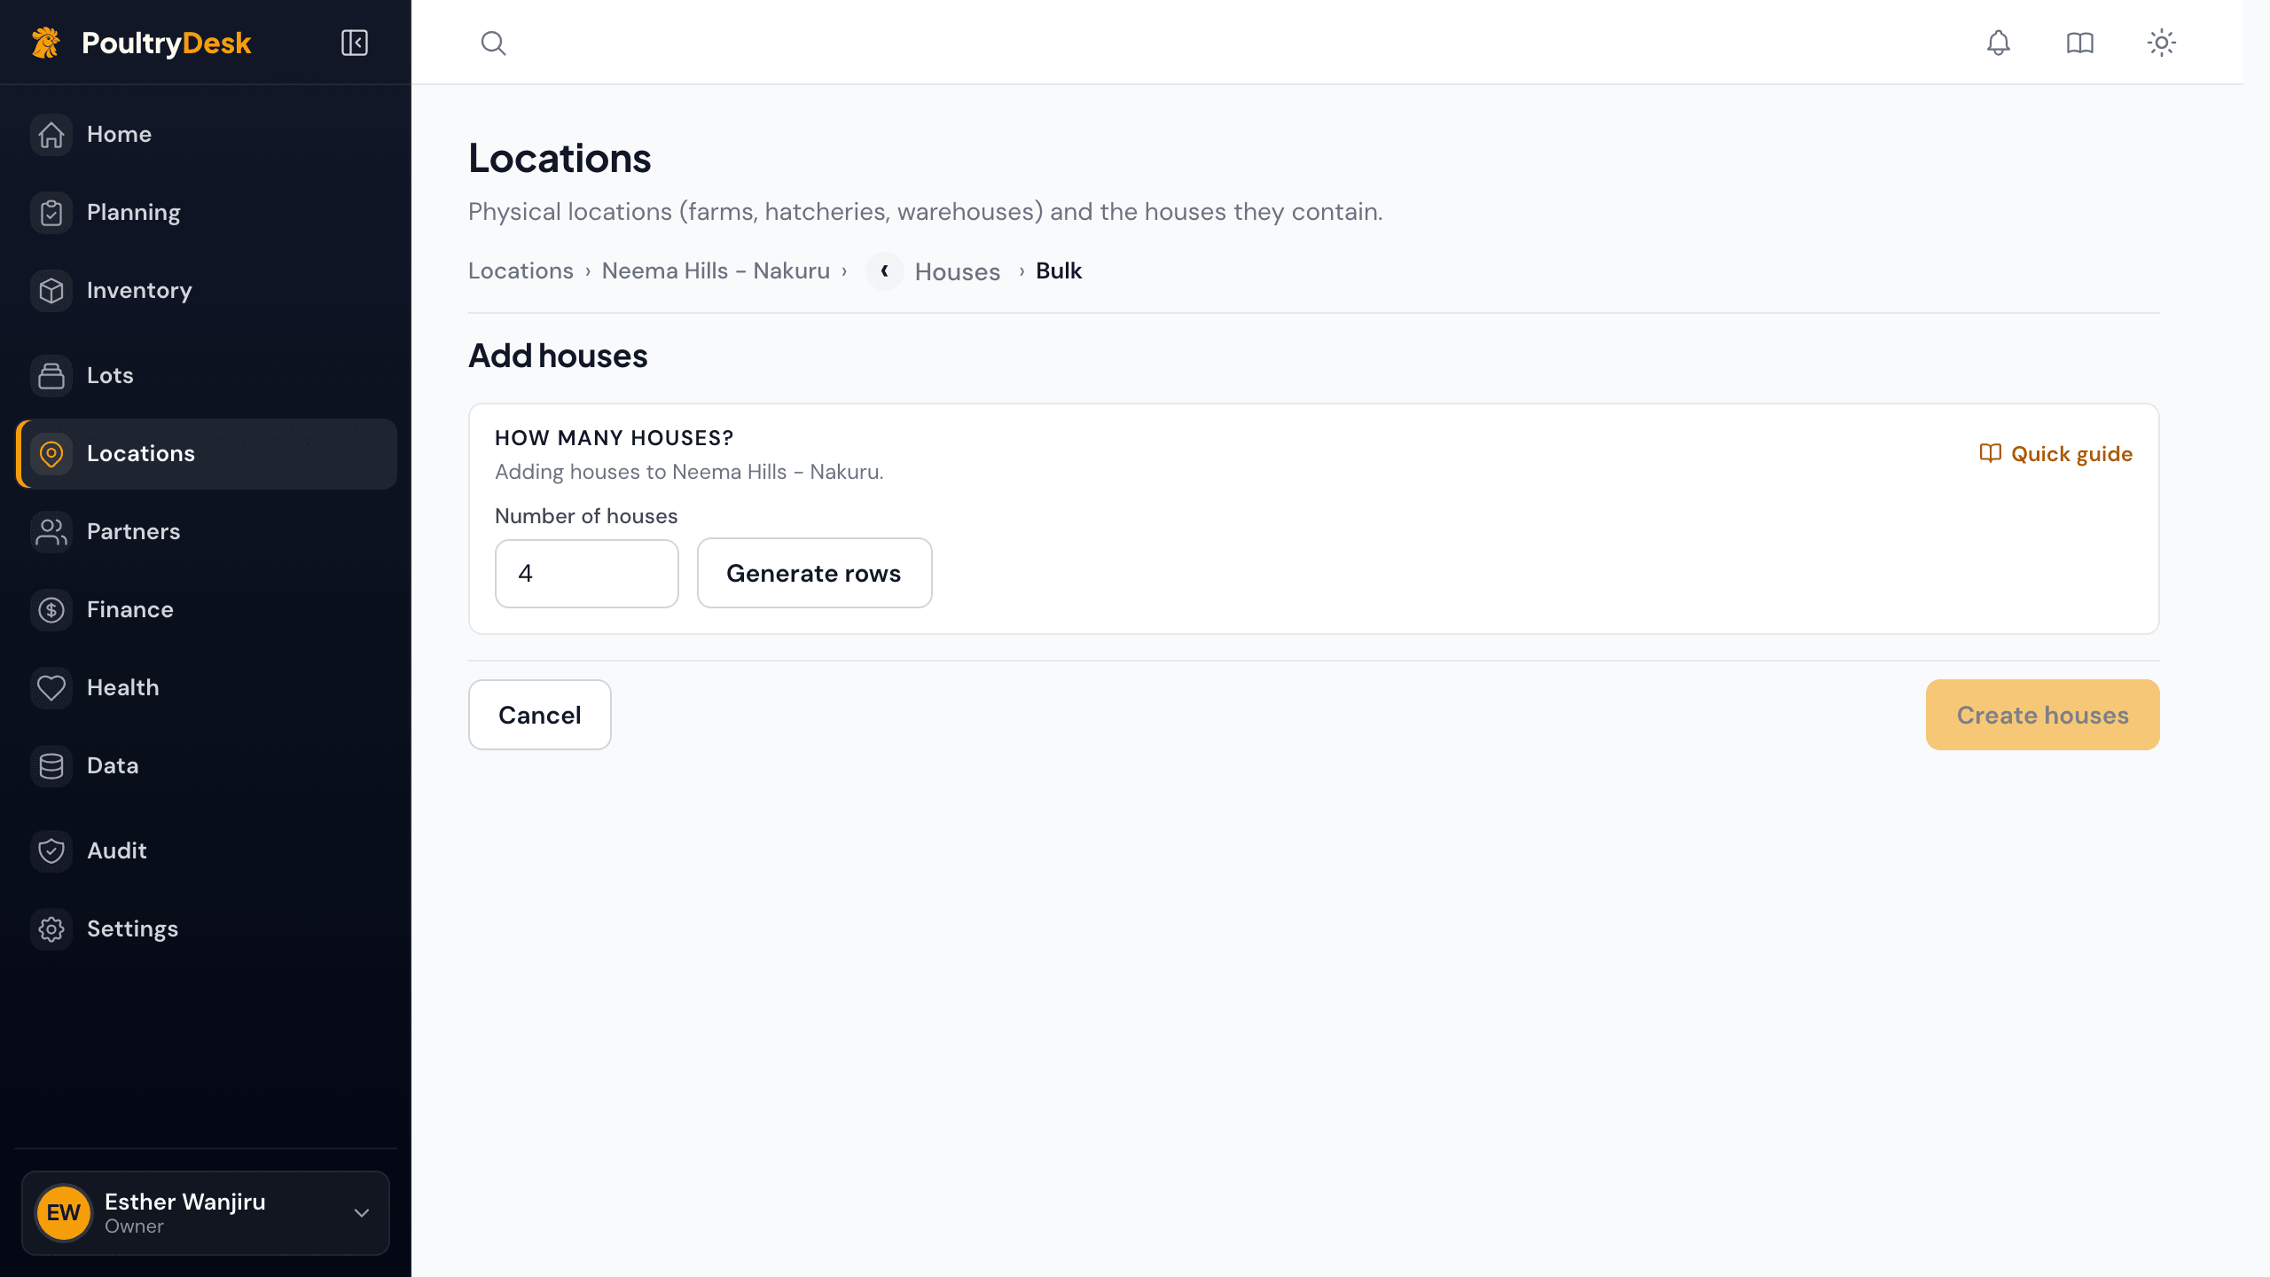Click the Inventory box icon
This screenshot has width=2270, height=1277.
(x=51, y=291)
